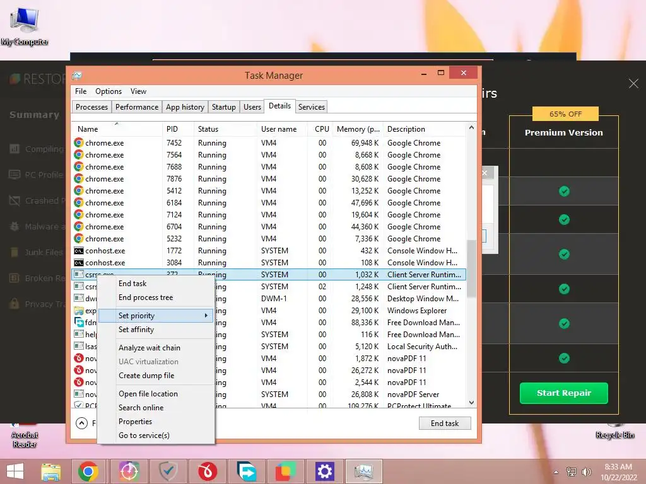646x484 pixels.
Task: Open Recycle Bin desktop icon
Action: coord(614,431)
